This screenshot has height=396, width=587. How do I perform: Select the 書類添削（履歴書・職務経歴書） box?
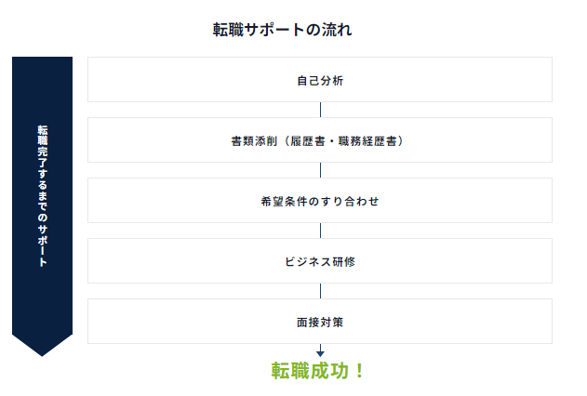pos(320,139)
